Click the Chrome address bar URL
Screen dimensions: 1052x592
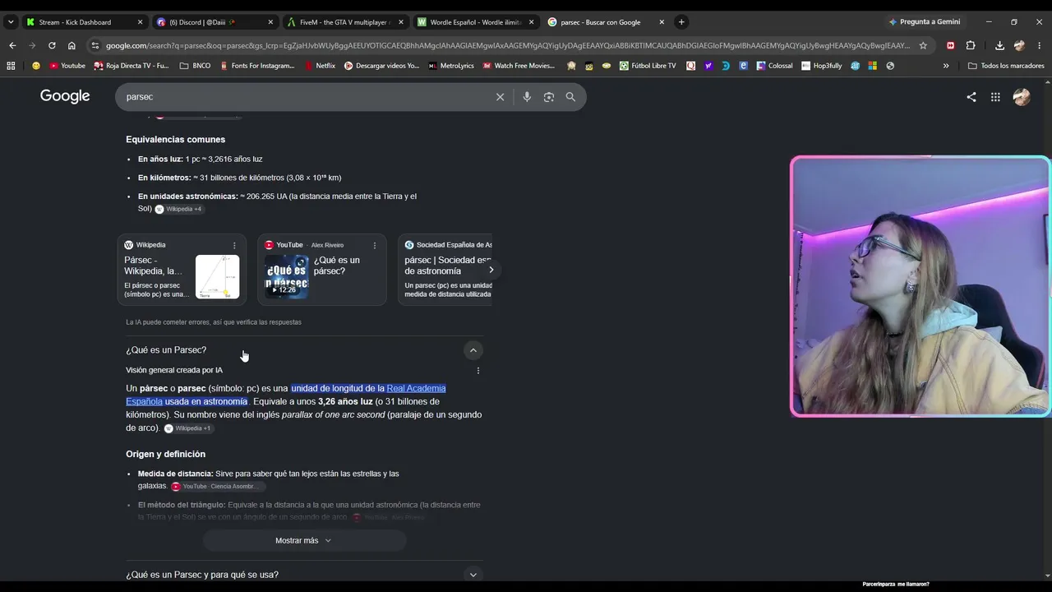pyautogui.click(x=508, y=45)
